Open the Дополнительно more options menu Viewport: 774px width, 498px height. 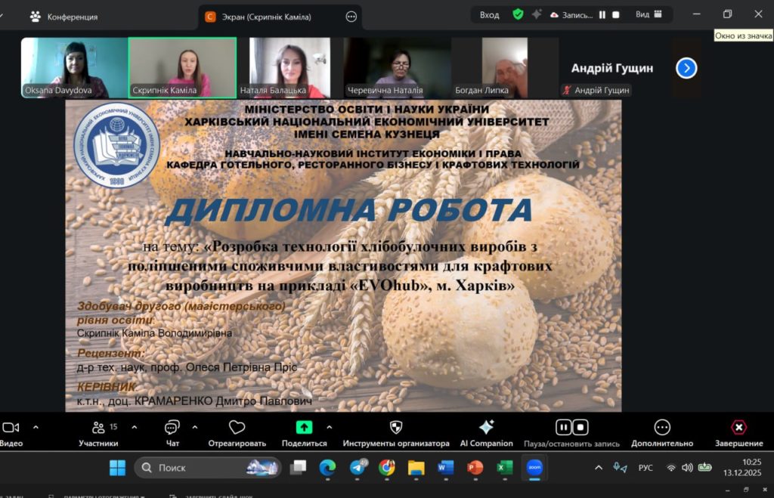[x=662, y=428]
